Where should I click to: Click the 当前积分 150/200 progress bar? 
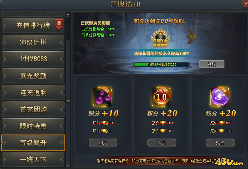click(161, 65)
